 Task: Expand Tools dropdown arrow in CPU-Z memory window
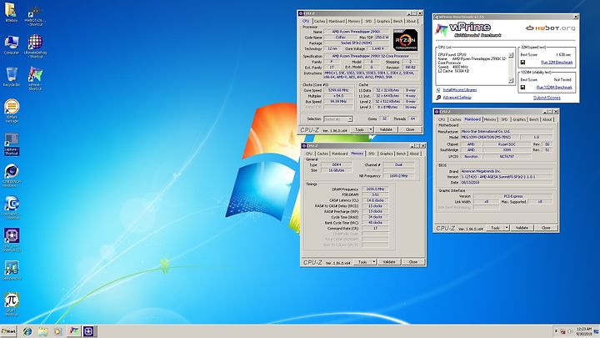[x=374, y=262]
